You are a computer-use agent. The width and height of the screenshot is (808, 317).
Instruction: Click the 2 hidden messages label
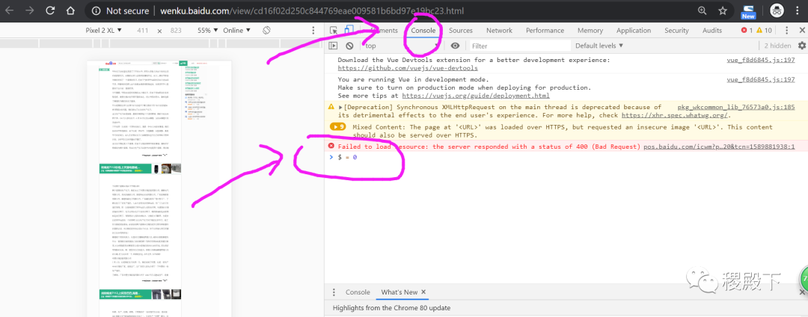tap(777, 46)
